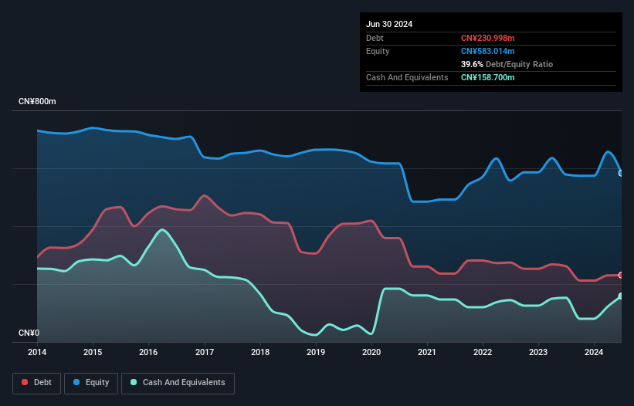Click the 2018 x-axis label
634x406 pixels.
[260, 352]
